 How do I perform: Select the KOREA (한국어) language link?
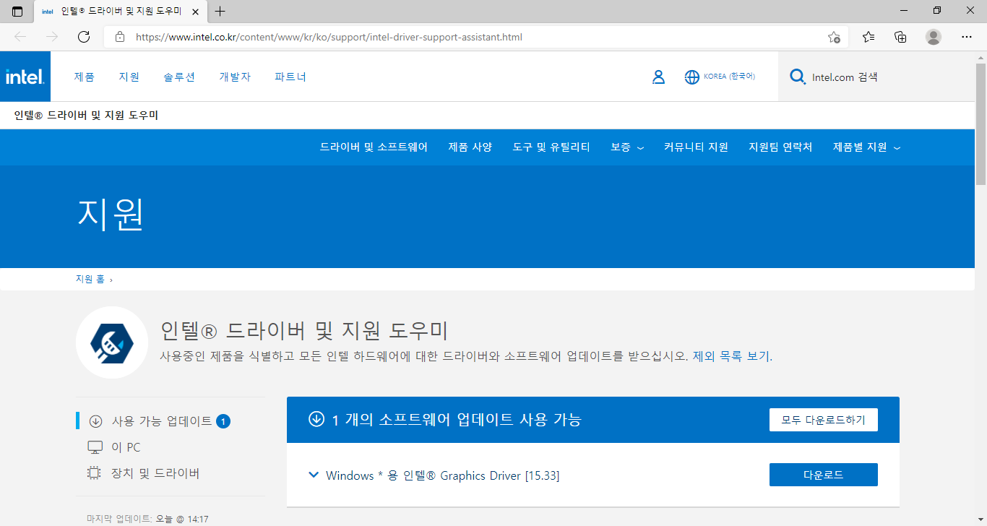click(x=730, y=77)
